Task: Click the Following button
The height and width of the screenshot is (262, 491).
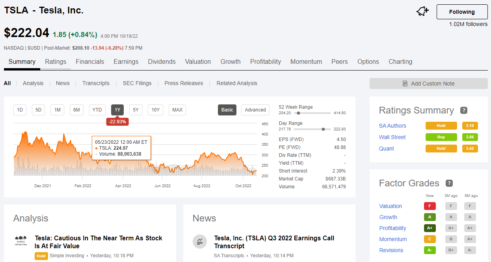Action: click(x=462, y=12)
